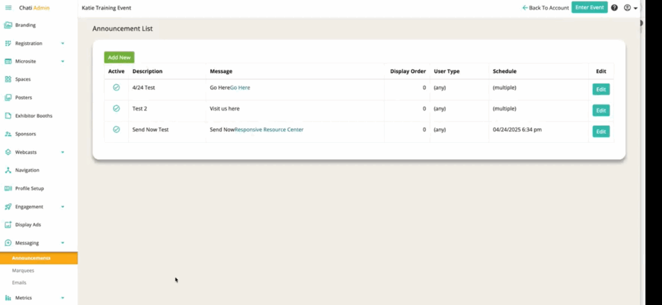Click the help question mark icon

click(614, 8)
